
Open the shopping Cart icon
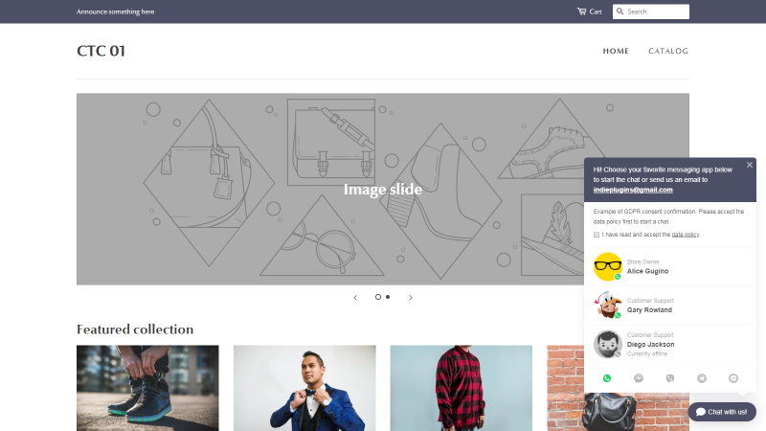point(581,11)
